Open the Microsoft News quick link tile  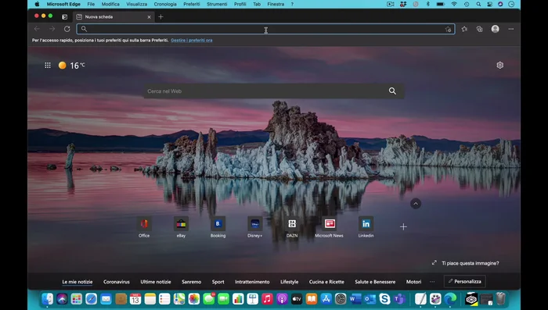[330, 227]
